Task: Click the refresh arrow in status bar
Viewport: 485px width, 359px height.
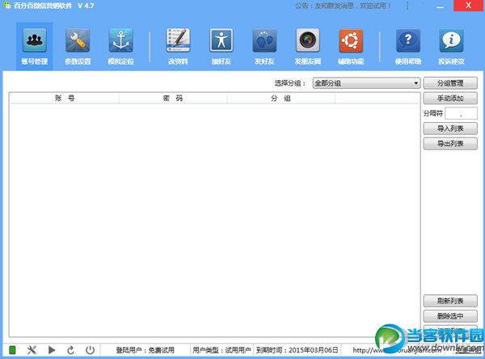Action: (x=71, y=350)
